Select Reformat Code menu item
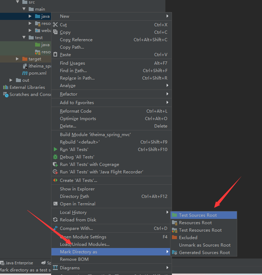This screenshot has width=262, height=275. (x=111, y=111)
